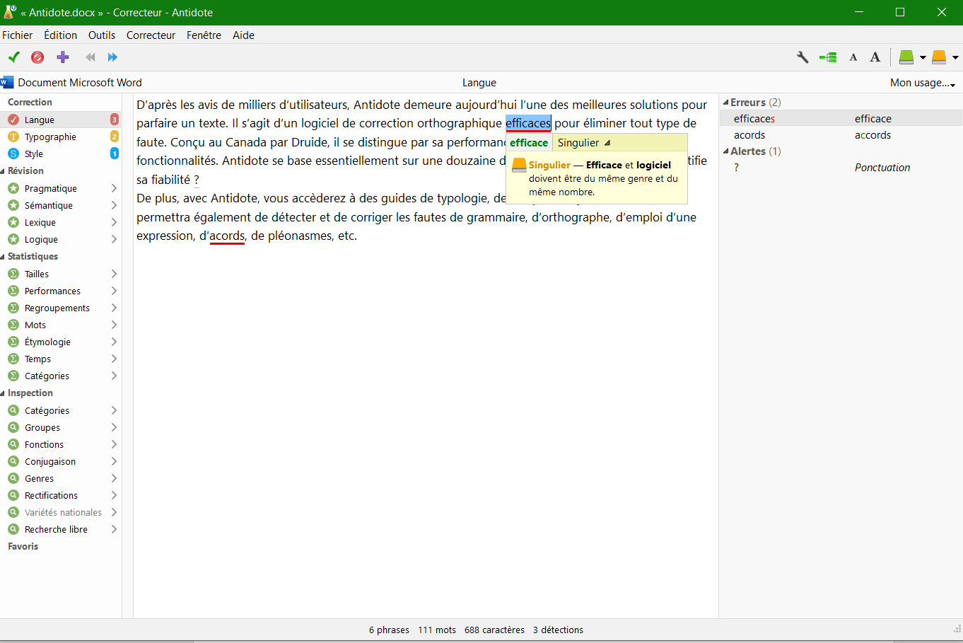The height and width of the screenshot is (643, 963).
Task: Go to previous detection with left arrows
Action: tap(91, 57)
